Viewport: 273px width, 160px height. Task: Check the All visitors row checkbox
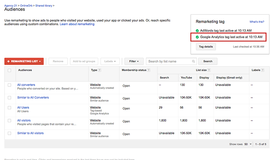click(x=9, y=121)
